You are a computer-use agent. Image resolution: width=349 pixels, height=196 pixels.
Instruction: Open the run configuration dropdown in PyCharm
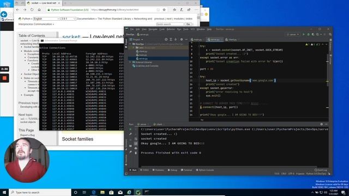293,34
